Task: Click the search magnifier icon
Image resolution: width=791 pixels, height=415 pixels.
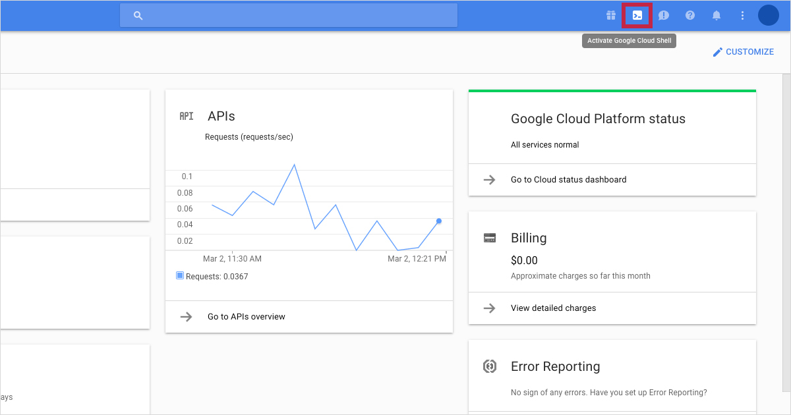Action: point(138,15)
